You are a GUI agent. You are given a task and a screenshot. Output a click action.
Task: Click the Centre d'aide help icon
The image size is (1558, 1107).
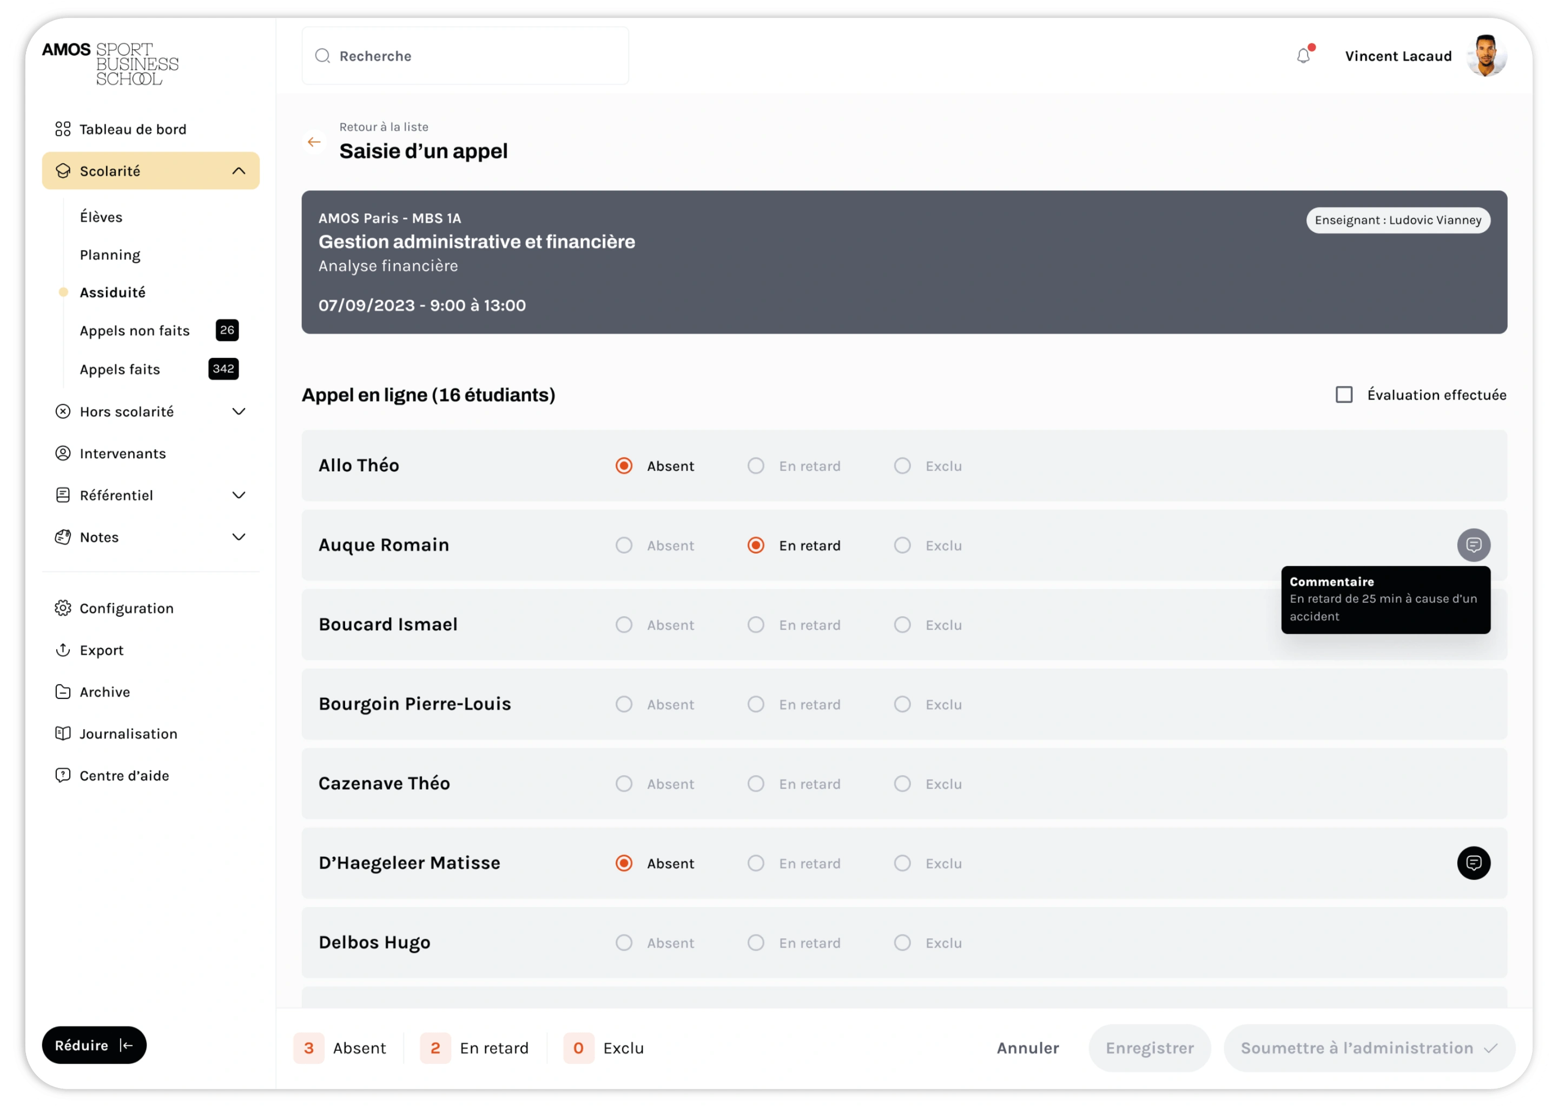tap(63, 775)
